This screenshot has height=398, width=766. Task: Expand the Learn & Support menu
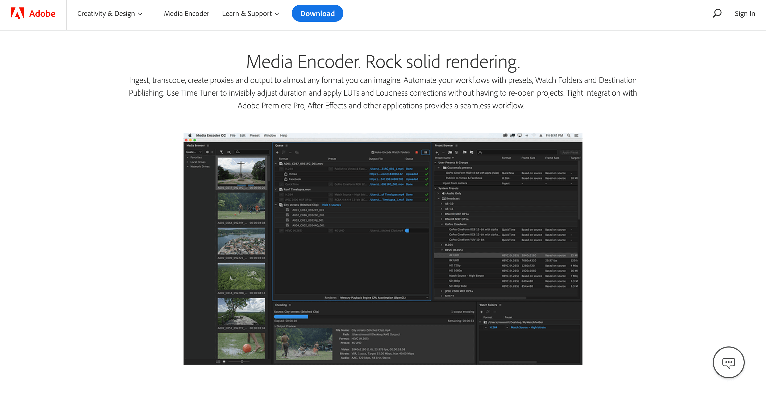coord(250,14)
